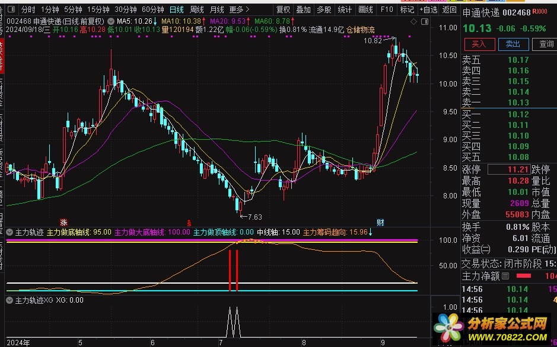The height and width of the screenshot is (347, 557).
Task: Select 买五 order row at 10.08
Action: click(x=509, y=157)
